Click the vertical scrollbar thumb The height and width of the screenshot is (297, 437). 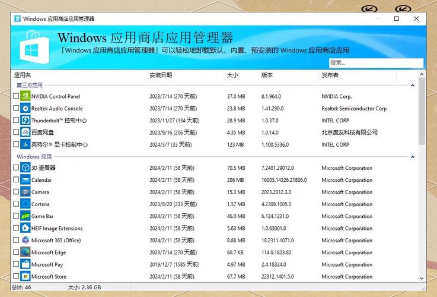[x=422, y=111]
